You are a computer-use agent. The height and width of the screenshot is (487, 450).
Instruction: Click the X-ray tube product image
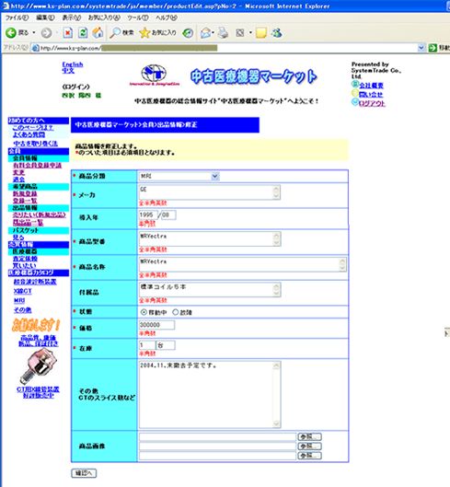pos(39,365)
